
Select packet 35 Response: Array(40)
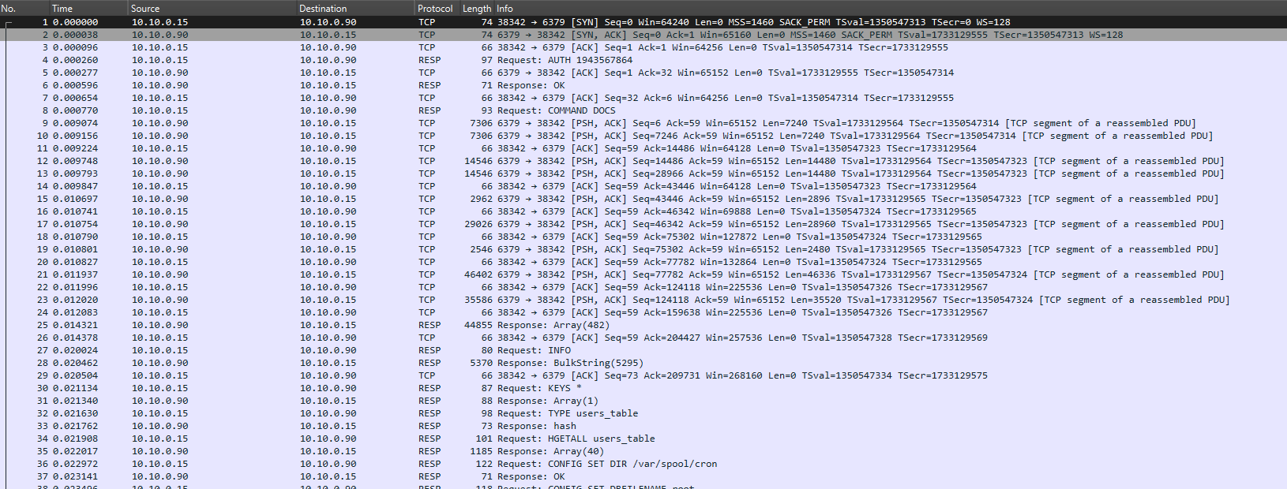pos(643,451)
